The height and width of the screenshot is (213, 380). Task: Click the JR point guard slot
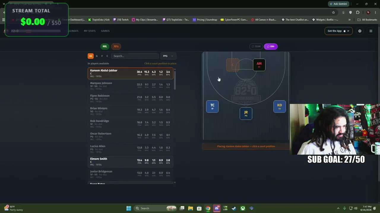[x=246, y=114]
